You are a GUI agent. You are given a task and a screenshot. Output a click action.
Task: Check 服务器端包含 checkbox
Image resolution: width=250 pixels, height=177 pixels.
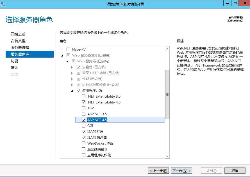(x=83, y=149)
